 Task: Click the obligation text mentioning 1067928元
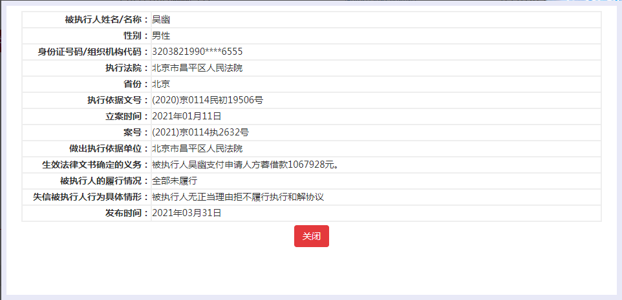click(x=246, y=165)
